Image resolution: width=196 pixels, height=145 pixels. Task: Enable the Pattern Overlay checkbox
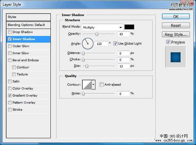tap(9, 103)
